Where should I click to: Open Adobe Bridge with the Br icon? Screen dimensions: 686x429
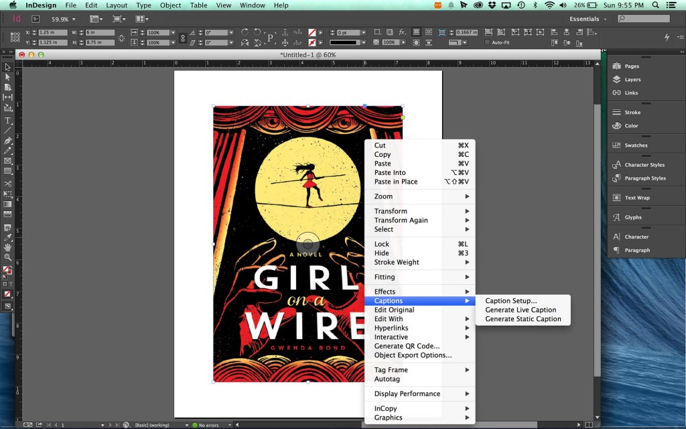(36, 19)
